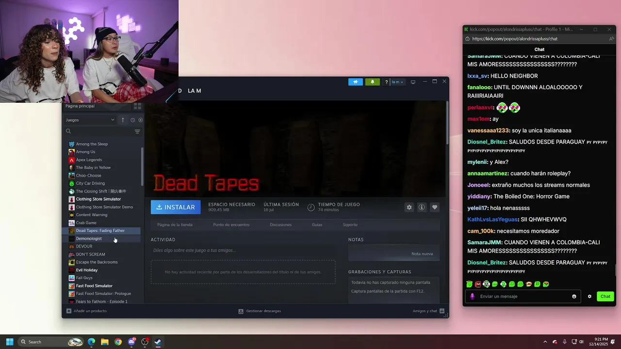Click the blue INSTALAR button

pyautogui.click(x=176, y=207)
